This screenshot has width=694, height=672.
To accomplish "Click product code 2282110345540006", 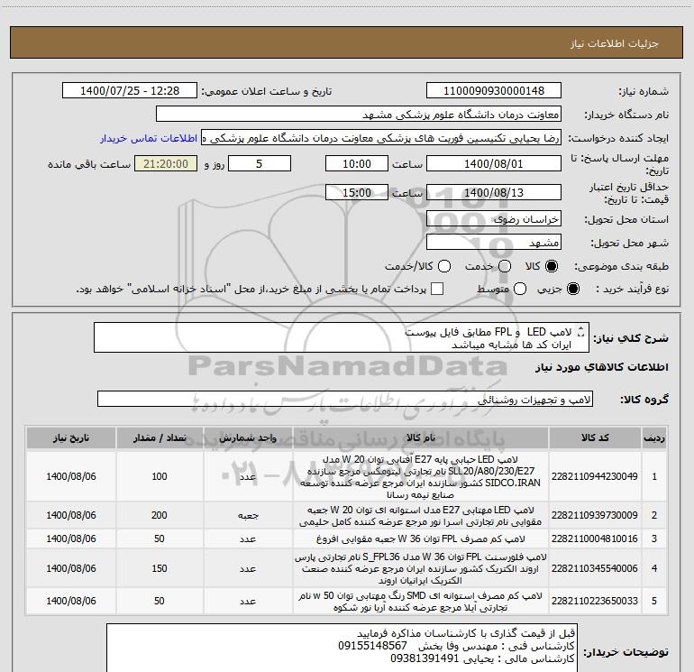I will (595, 568).
